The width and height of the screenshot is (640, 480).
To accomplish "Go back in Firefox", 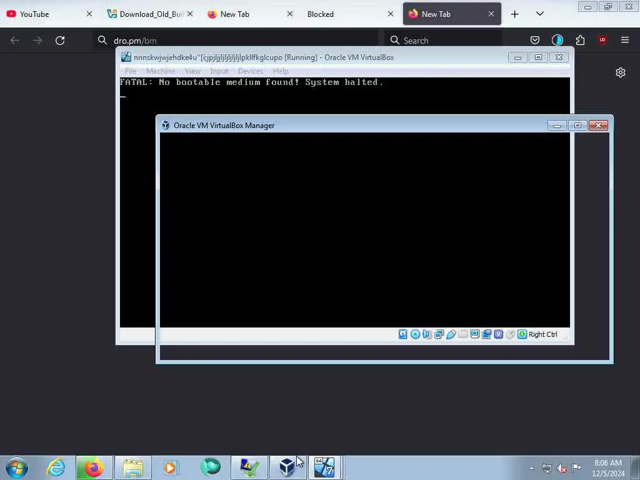I will [15, 41].
